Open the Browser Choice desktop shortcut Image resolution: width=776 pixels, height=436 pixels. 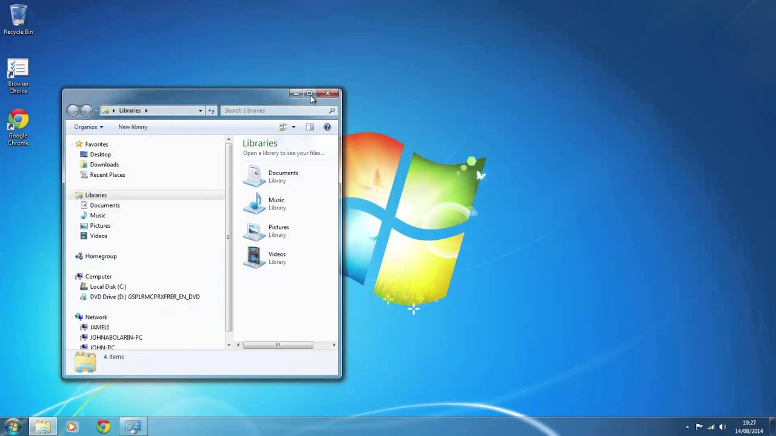(x=18, y=76)
